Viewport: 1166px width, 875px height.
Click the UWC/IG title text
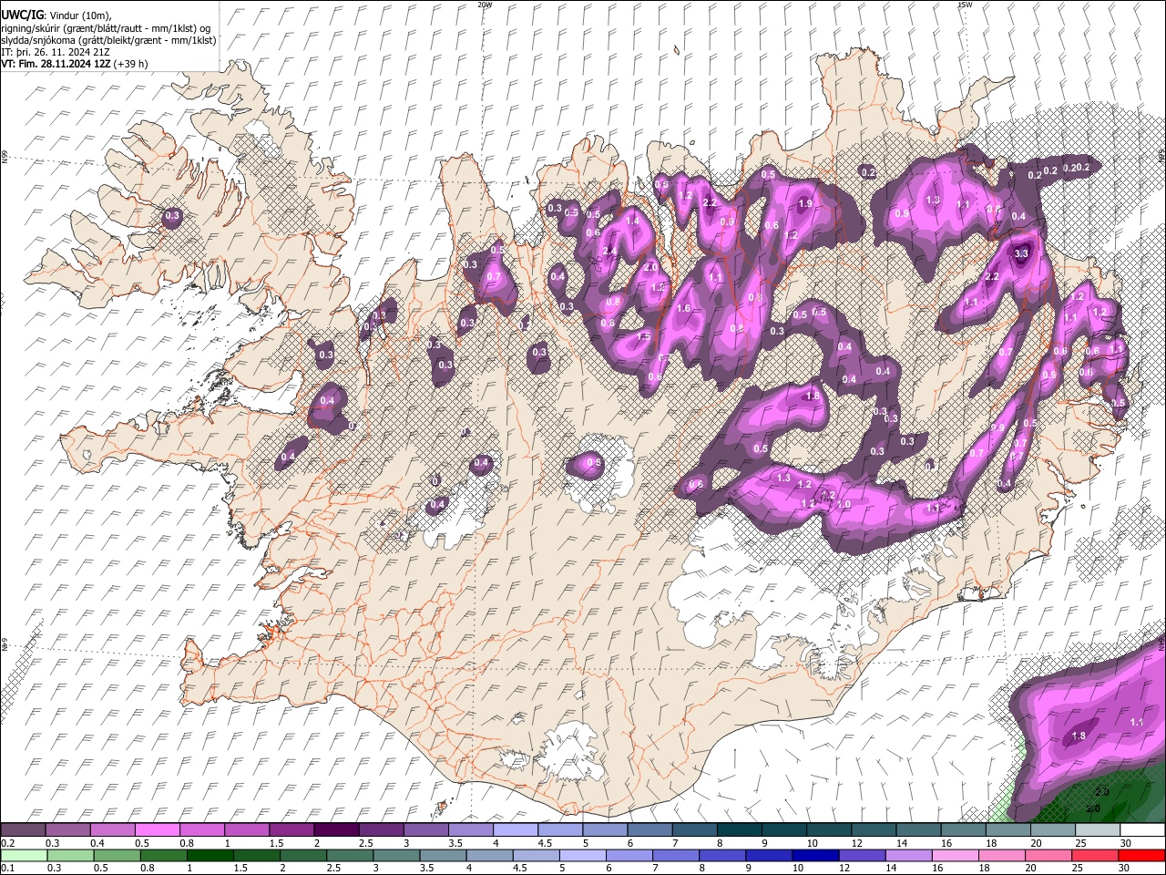22,15
